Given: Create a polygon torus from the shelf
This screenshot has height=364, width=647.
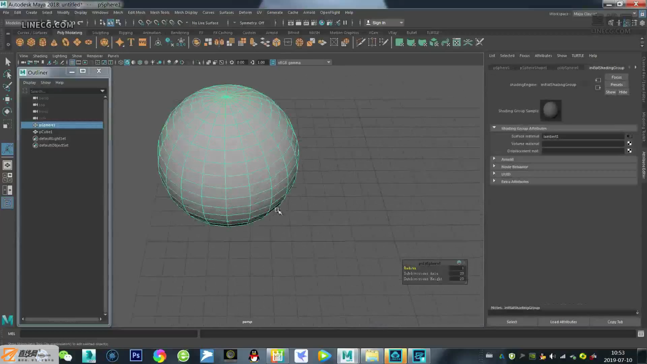Looking at the screenshot, I should click(x=66, y=42).
